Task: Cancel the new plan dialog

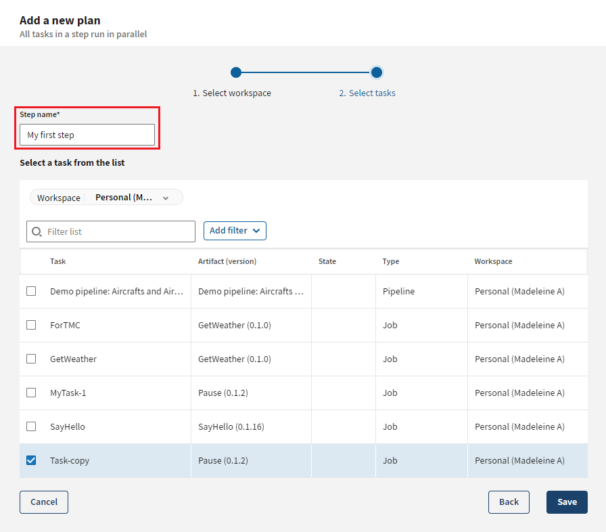Action: [44, 502]
